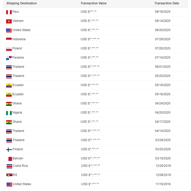Click the Poland flag icon
The height and width of the screenshot is (191, 191).
9,49
